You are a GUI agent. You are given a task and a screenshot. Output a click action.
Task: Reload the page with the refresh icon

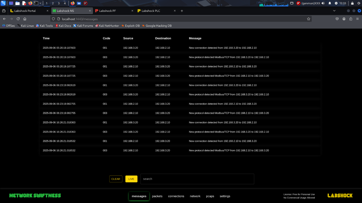click(x=18, y=19)
